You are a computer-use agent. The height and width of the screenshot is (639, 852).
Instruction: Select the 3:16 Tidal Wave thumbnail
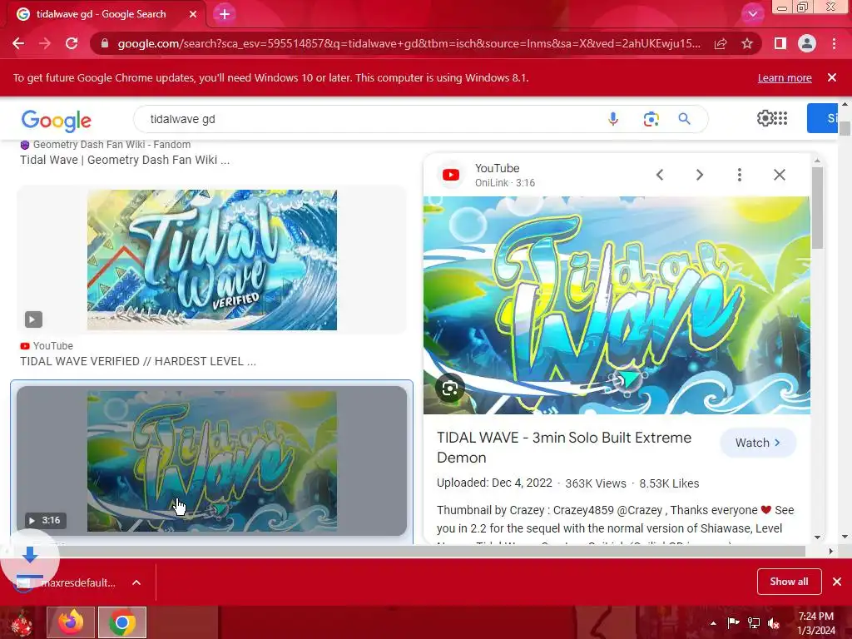(212, 461)
